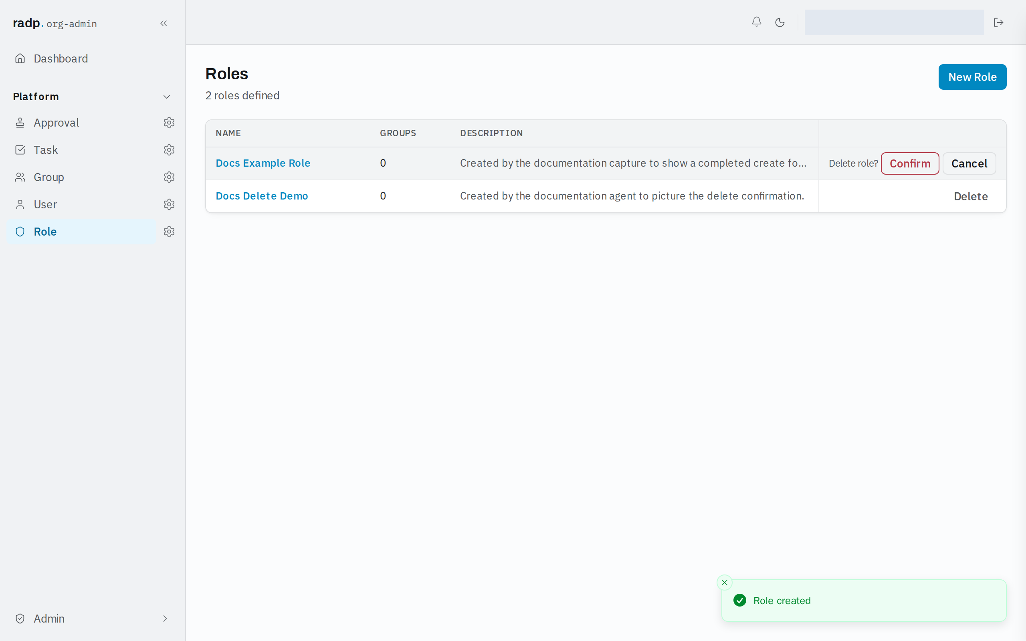Delete the Docs Delete Demo role

pos(970,196)
